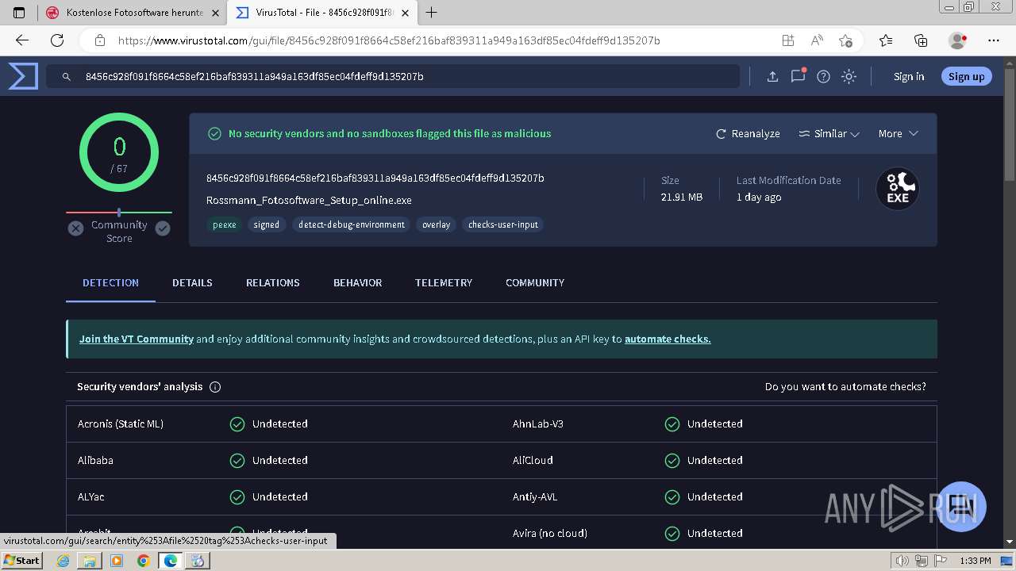Screen dimensions: 1016x571
Task: Open the automate checks link
Action: (668, 339)
